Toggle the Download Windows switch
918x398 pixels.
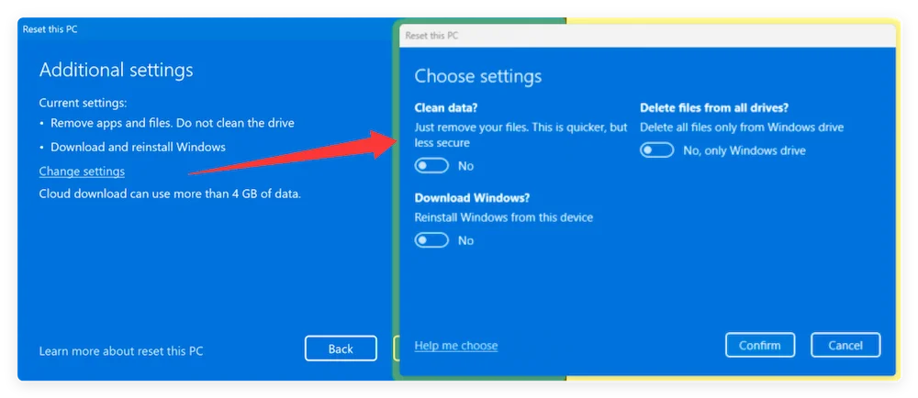click(431, 240)
